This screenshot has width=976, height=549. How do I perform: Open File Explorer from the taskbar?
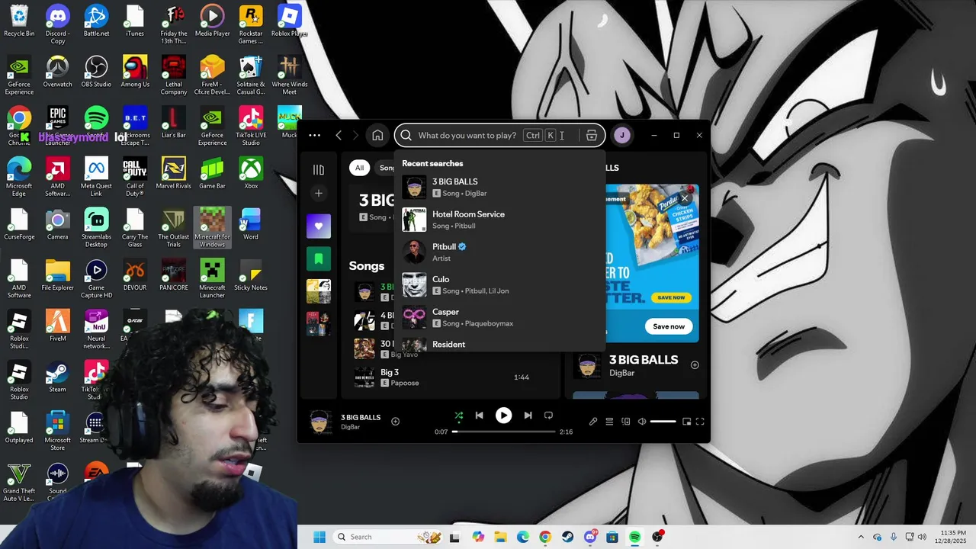coord(500,537)
